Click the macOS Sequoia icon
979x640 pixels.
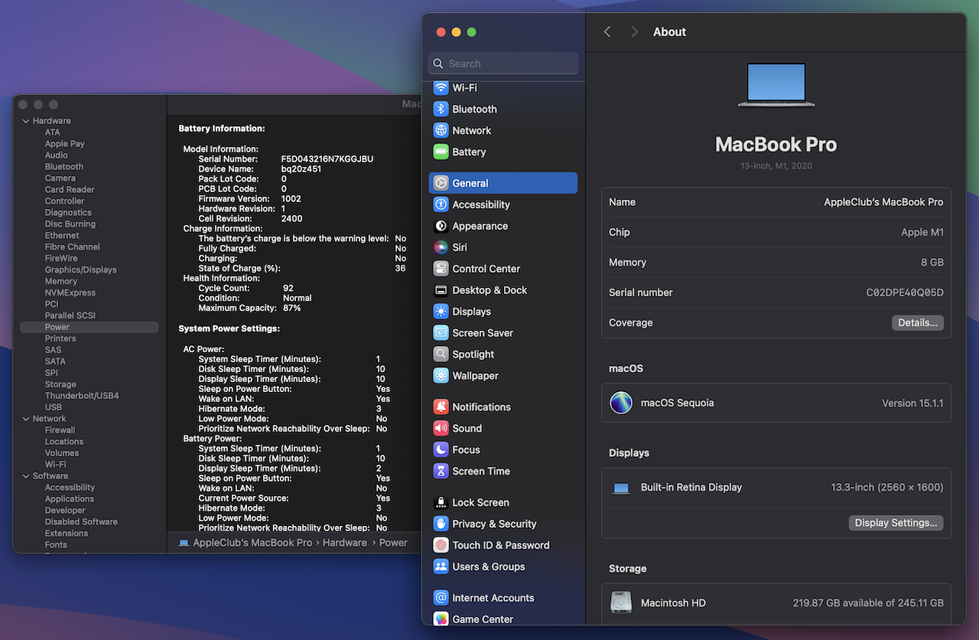[x=621, y=403]
